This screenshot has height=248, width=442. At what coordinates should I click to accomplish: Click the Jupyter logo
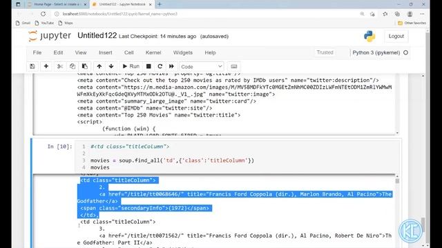pos(50,36)
